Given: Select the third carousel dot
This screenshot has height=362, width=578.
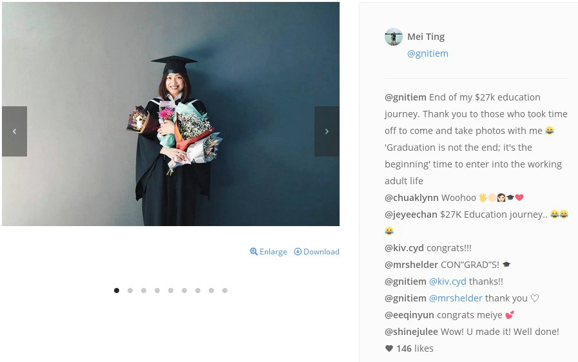Looking at the screenshot, I should 144,291.
